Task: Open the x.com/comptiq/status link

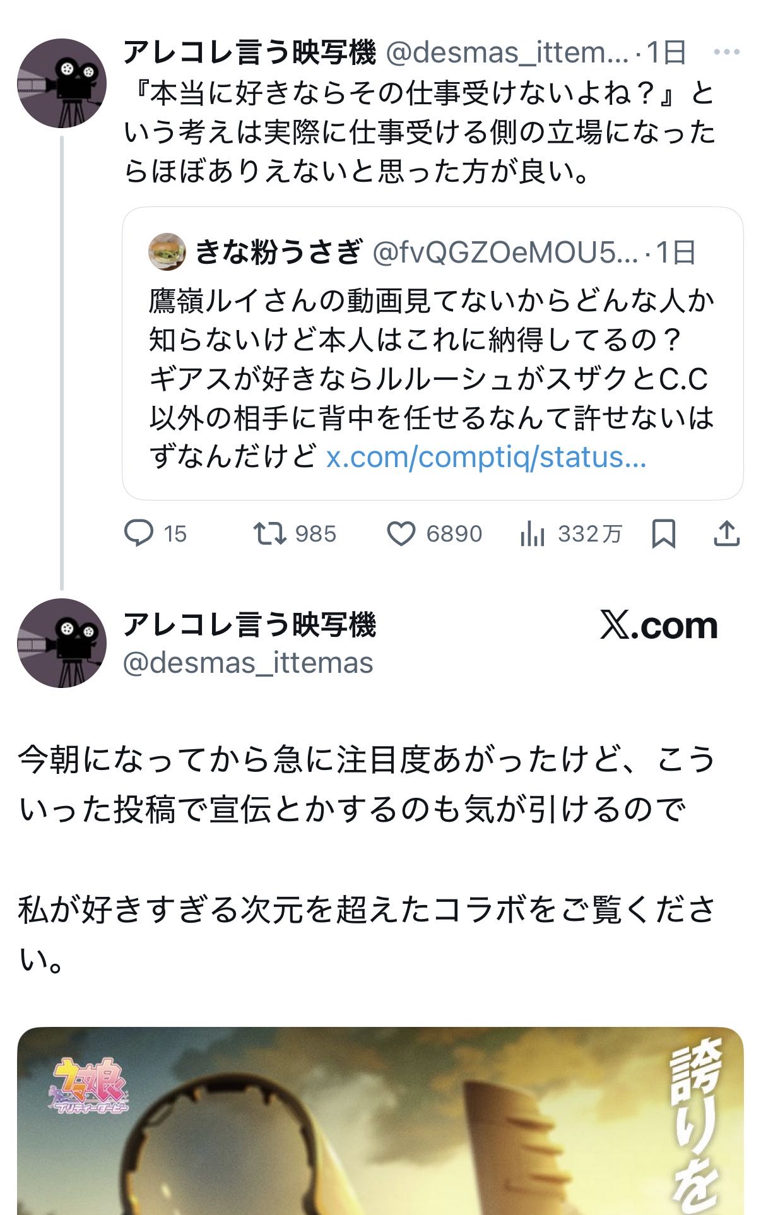Action: coord(486,456)
